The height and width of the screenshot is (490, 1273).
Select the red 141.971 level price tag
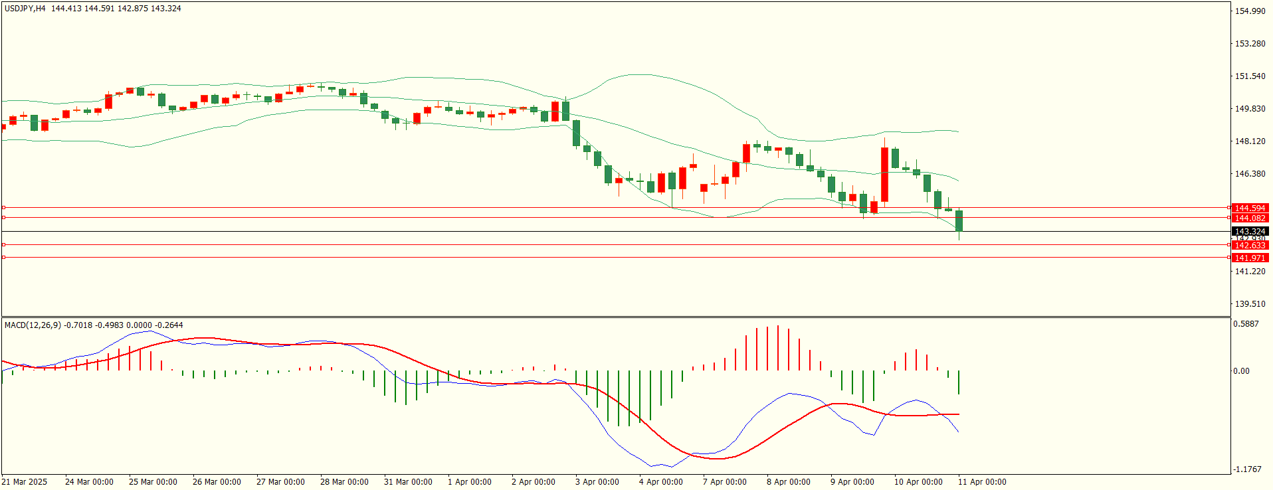coord(1250,258)
